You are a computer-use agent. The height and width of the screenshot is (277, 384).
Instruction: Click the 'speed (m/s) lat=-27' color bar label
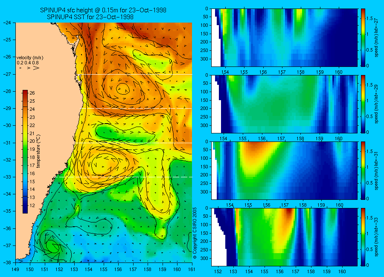click(x=377, y=37)
